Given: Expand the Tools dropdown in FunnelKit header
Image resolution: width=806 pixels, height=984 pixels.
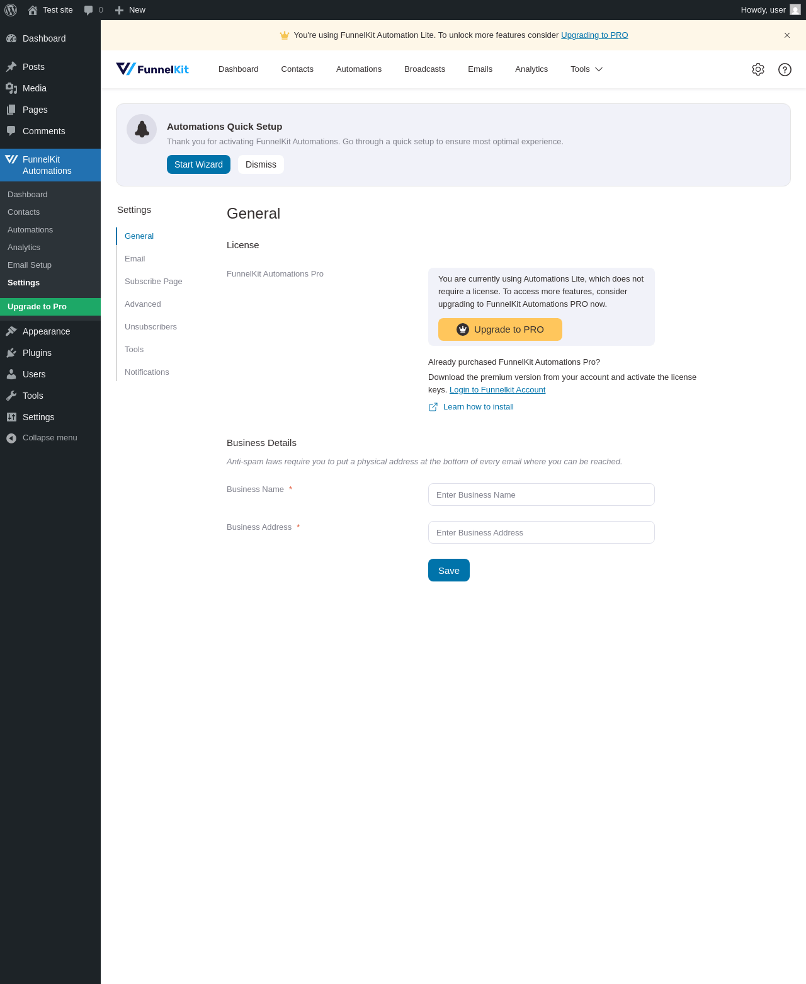Looking at the screenshot, I should pos(586,69).
